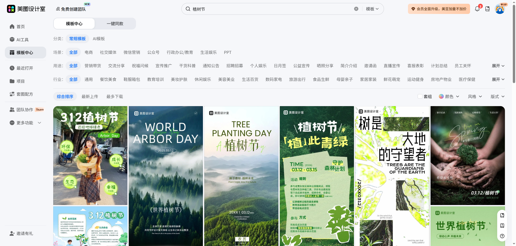Click the magnifier search icon
The image size is (516, 246).
pyautogui.click(x=188, y=9)
